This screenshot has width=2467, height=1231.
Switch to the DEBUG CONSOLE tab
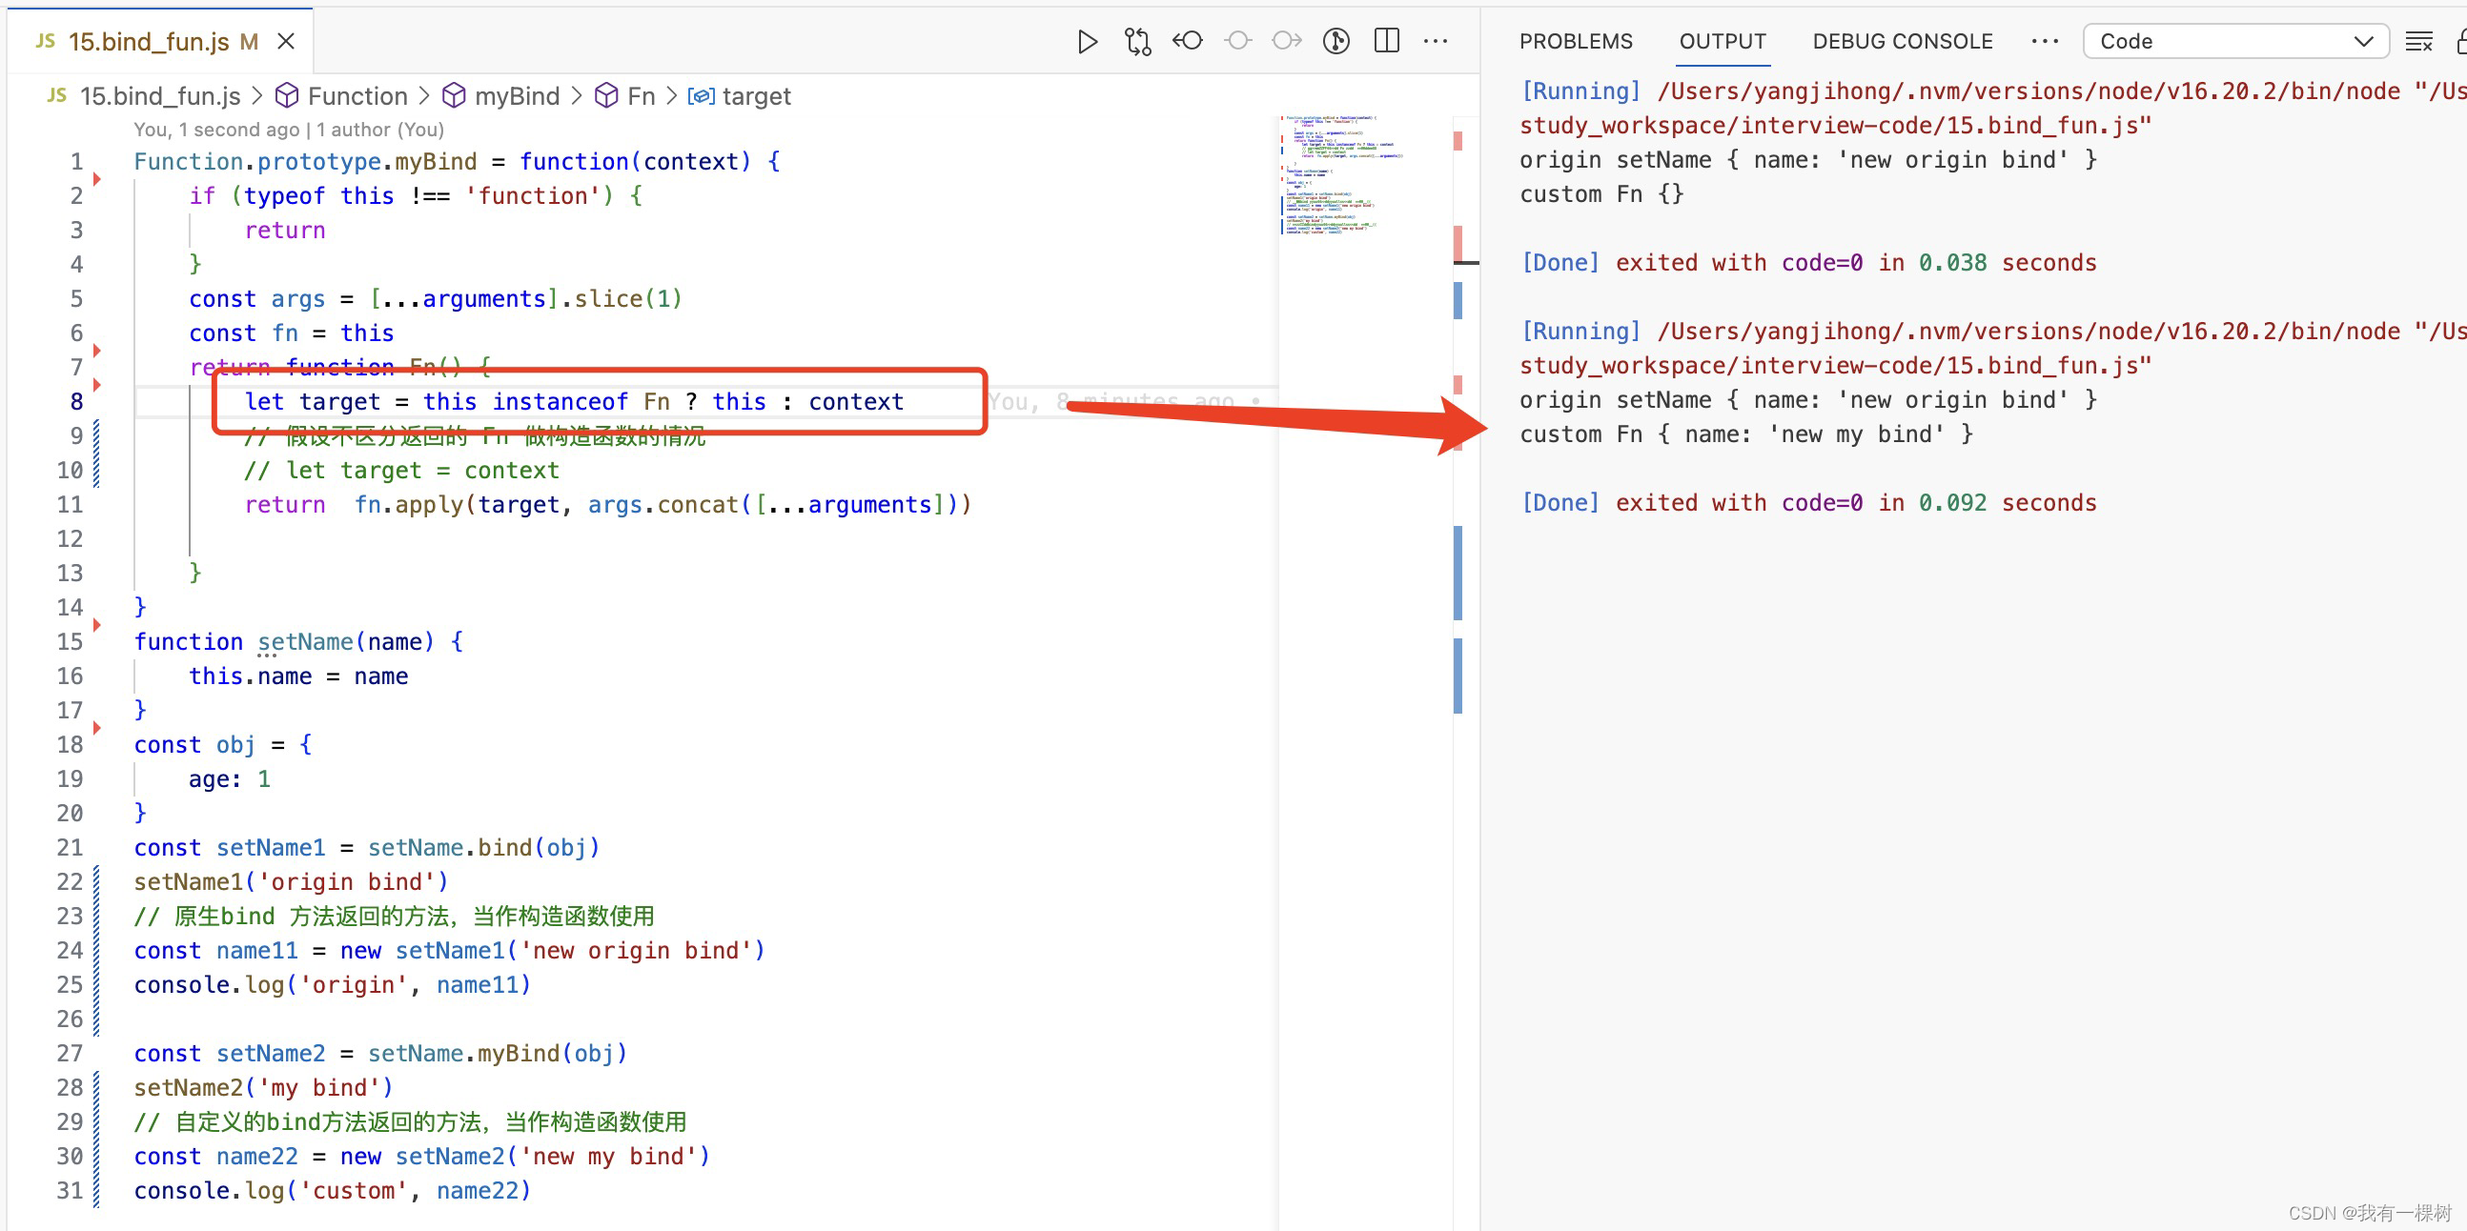tap(1901, 41)
